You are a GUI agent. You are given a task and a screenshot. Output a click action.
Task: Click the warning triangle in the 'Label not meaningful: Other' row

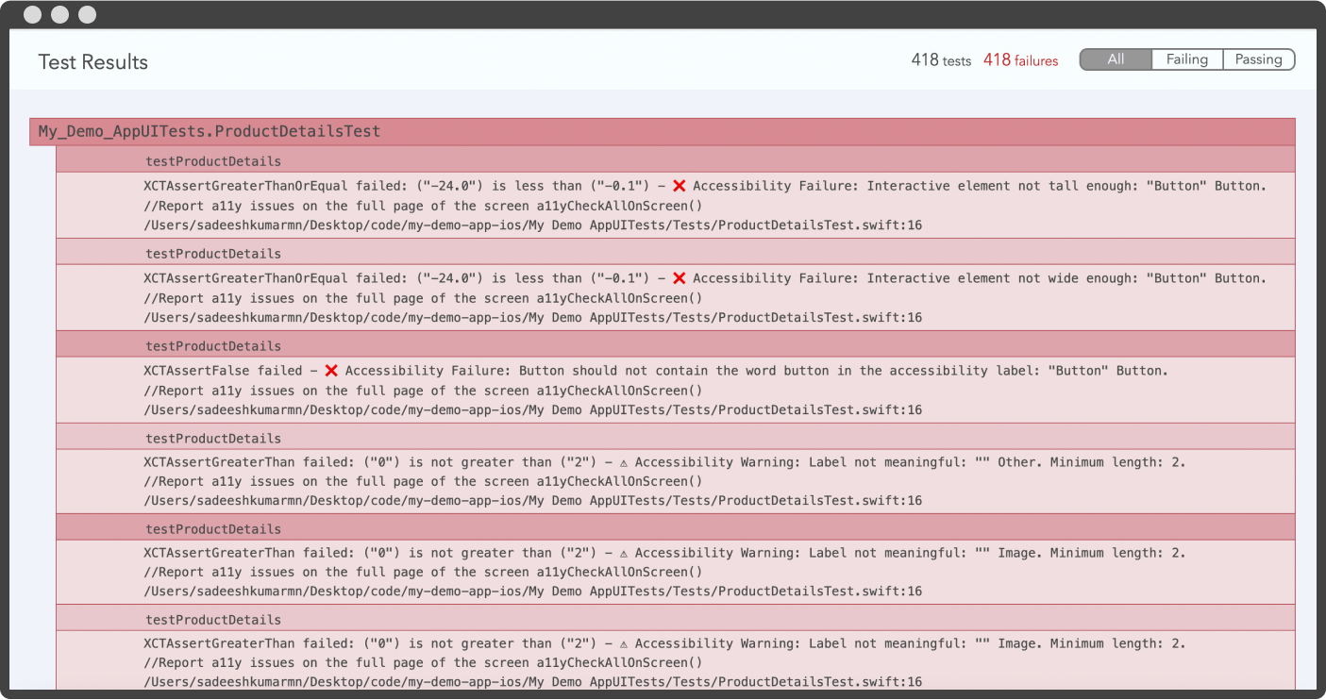(x=623, y=461)
